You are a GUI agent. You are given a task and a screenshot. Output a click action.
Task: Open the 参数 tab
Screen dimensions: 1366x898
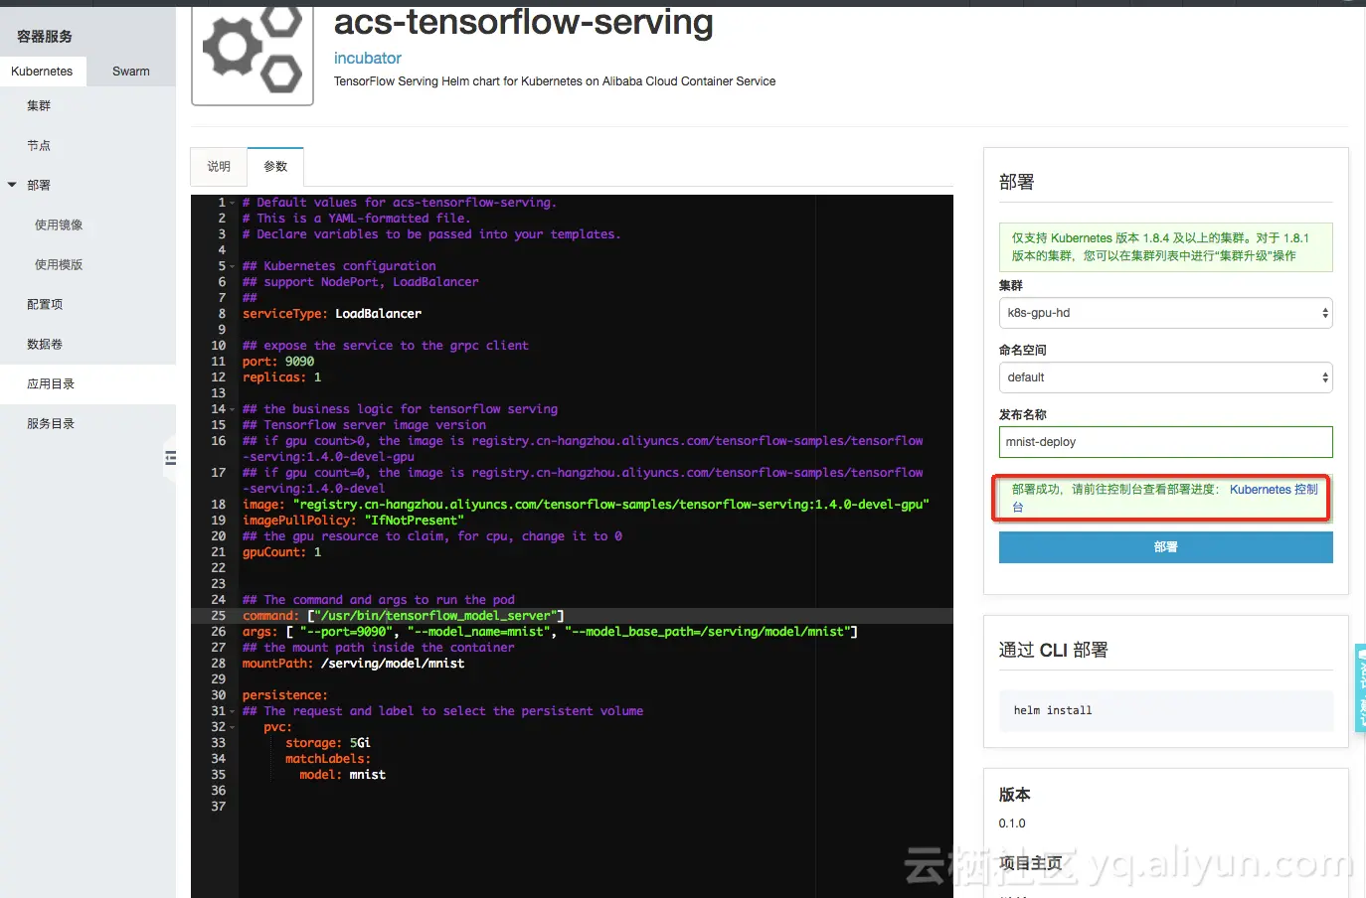coord(275,167)
